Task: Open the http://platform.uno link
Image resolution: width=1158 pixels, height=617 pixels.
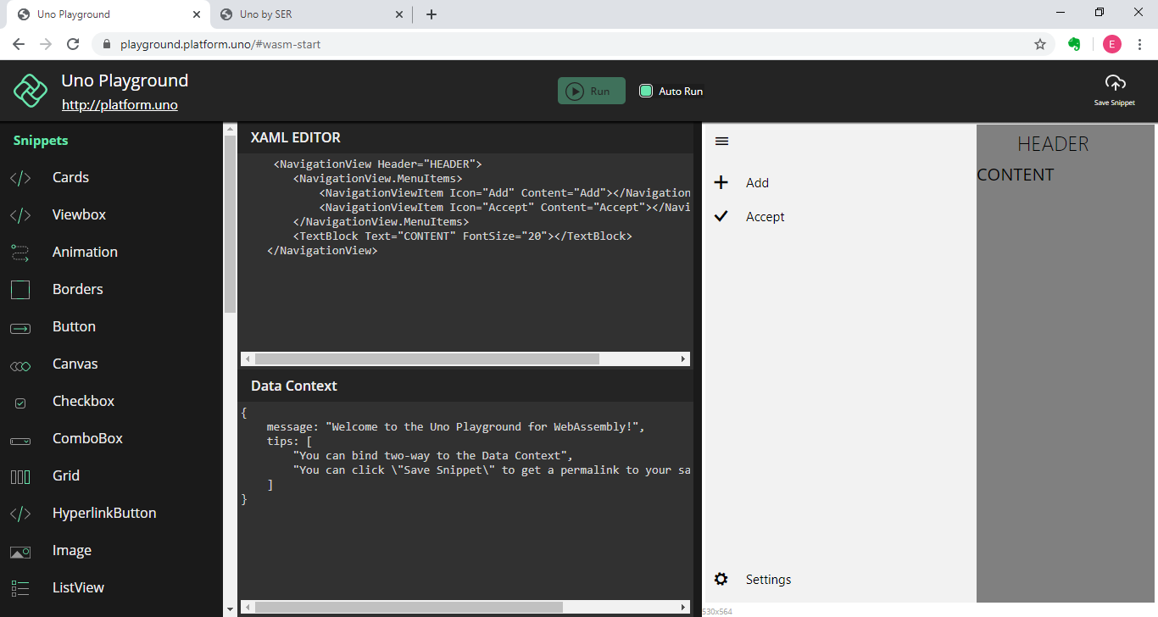Action: pos(120,104)
